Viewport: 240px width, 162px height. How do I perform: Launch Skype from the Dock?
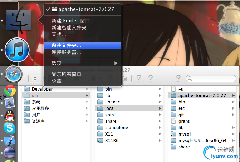point(10,128)
